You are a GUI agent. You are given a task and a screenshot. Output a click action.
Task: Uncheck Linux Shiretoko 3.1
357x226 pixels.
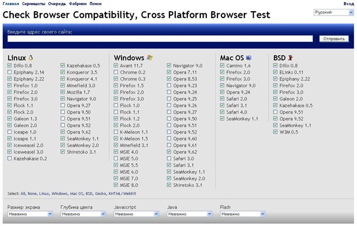tap(62, 152)
